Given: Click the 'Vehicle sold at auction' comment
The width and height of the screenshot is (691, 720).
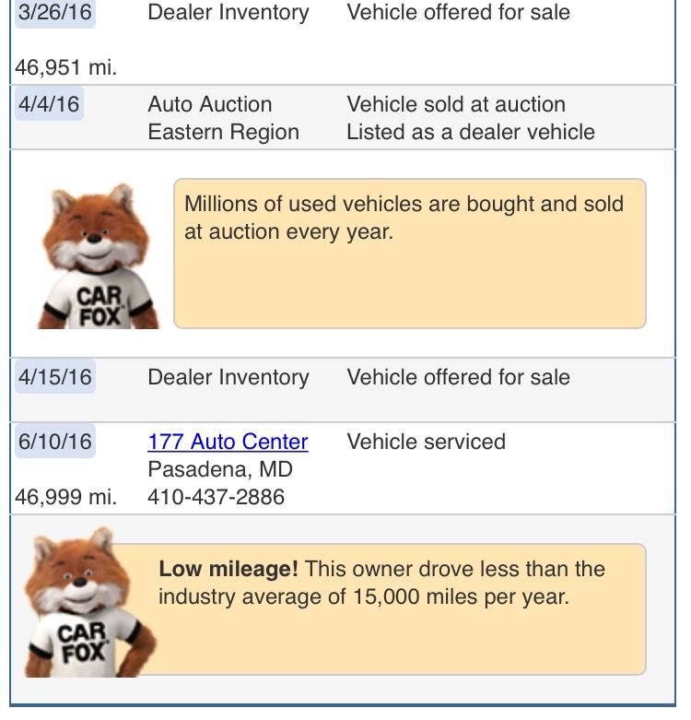Looking at the screenshot, I should click(456, 104).
